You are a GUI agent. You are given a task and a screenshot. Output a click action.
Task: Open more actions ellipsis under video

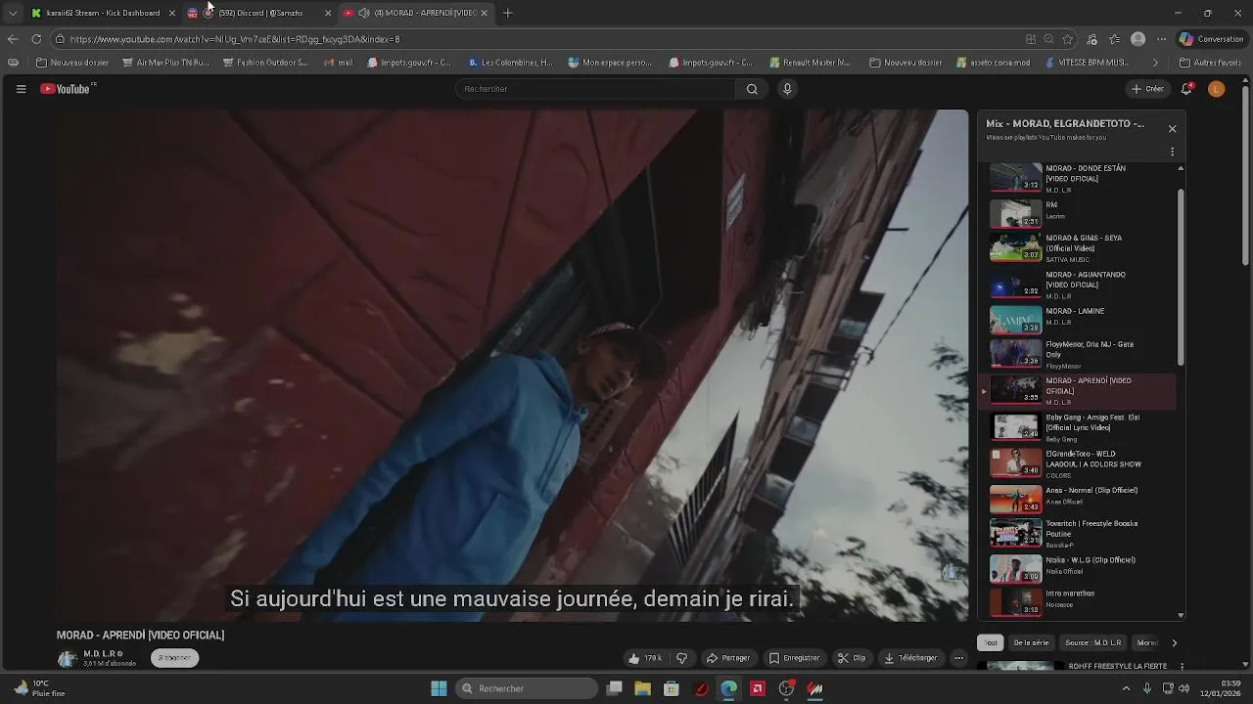click(959, 658)
